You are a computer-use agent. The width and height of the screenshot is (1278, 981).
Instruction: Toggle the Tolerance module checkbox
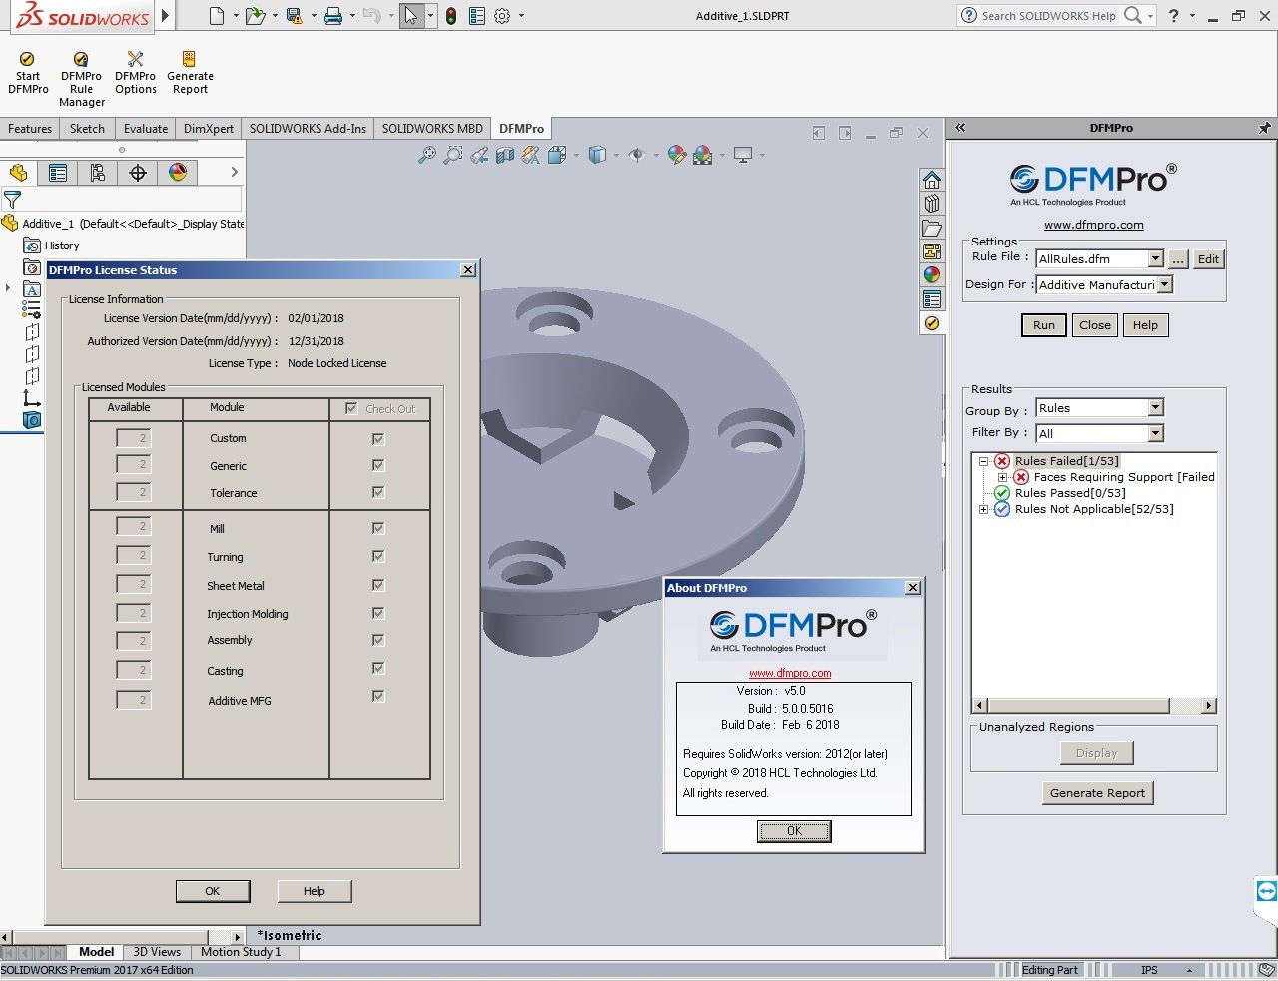click(x=378, y=492)
